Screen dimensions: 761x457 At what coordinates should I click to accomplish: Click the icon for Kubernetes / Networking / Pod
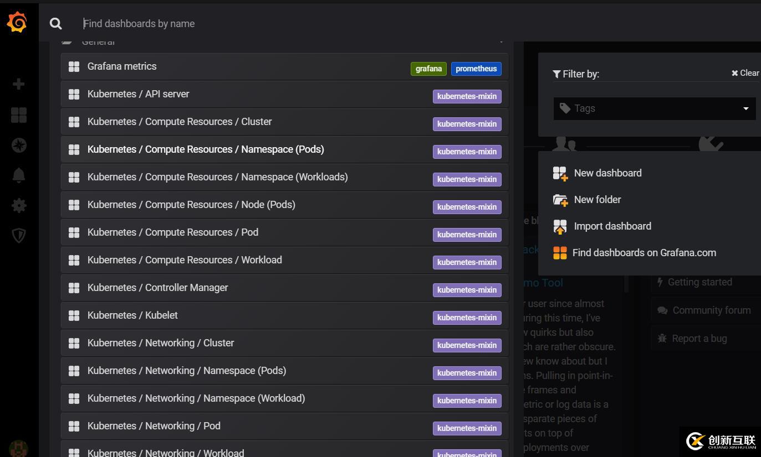pyautogui.click(x=74, y=426)
